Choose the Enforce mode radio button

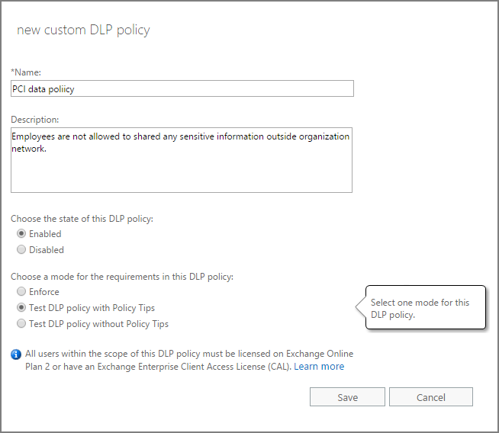pos(21,291)
